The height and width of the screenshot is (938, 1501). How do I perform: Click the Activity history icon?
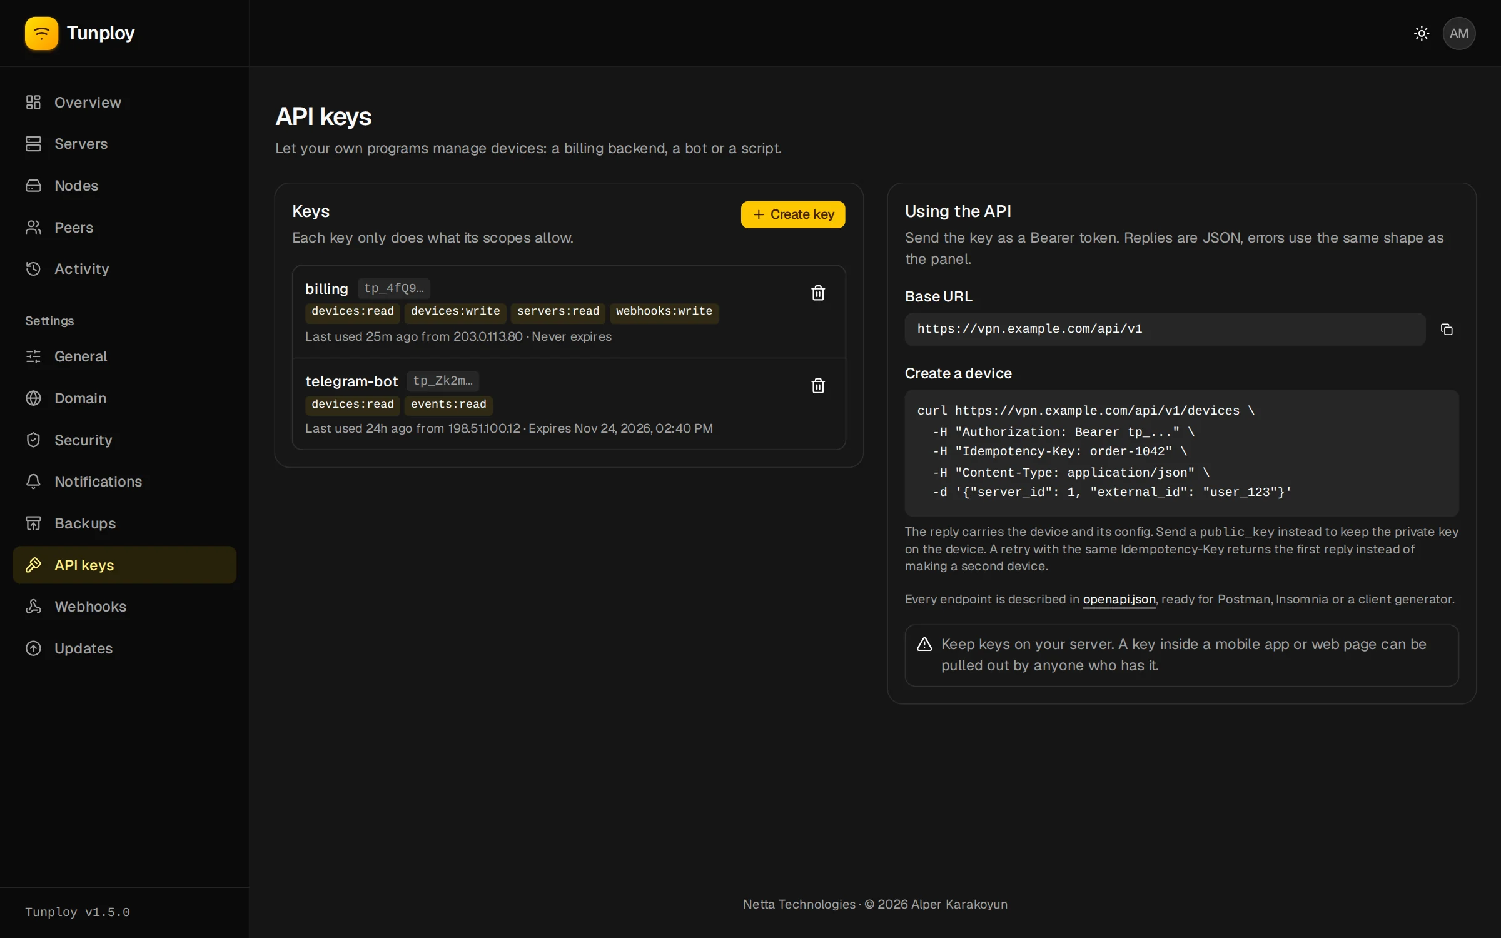(33, 269)
